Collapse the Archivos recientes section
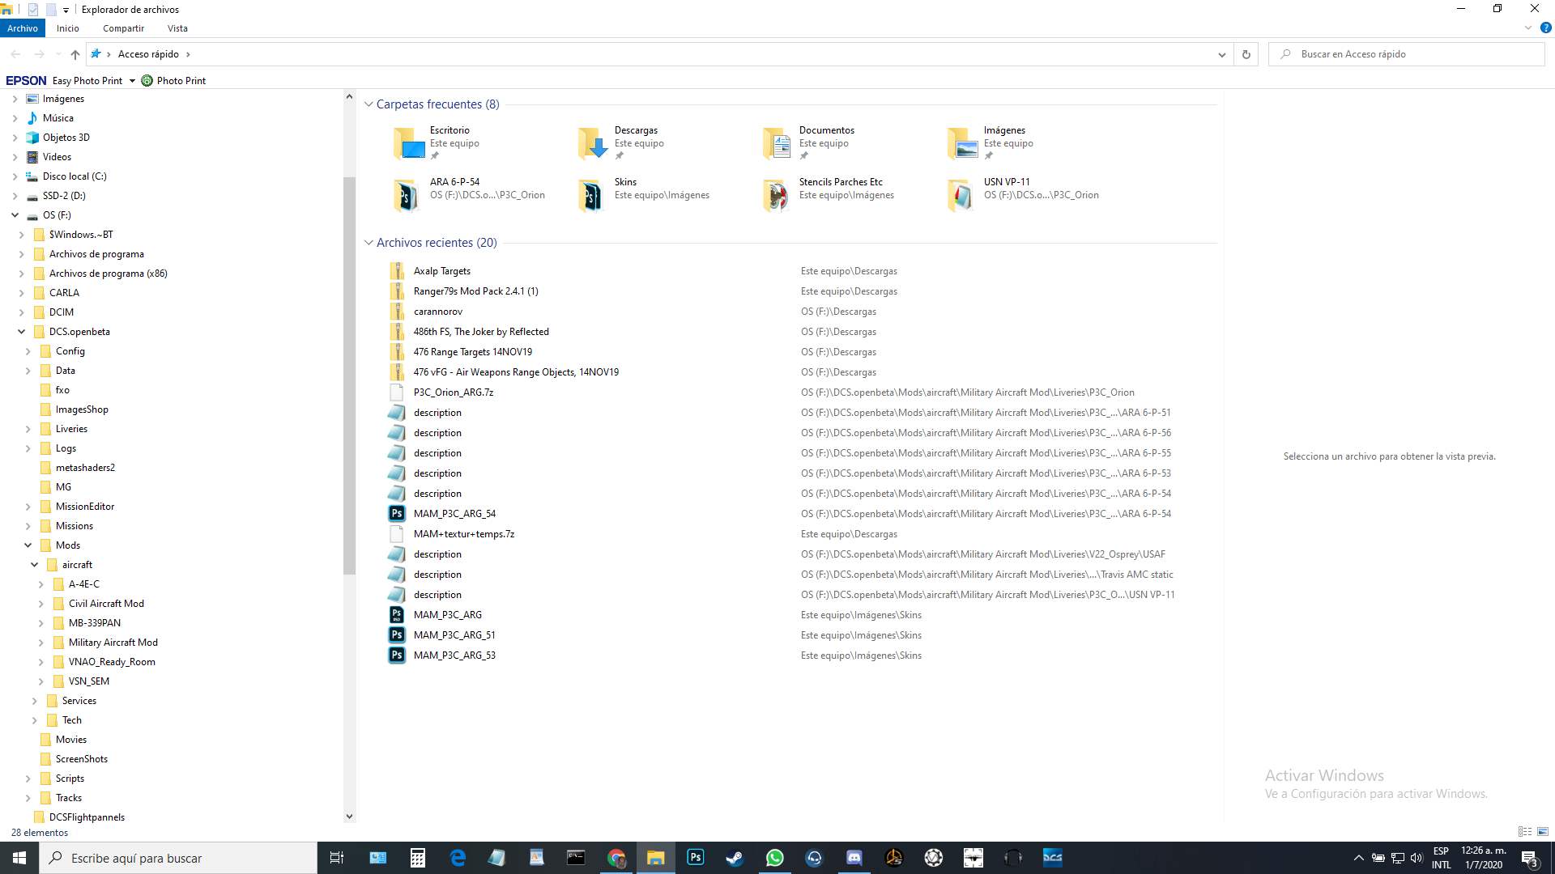 [x=369, y=243]
